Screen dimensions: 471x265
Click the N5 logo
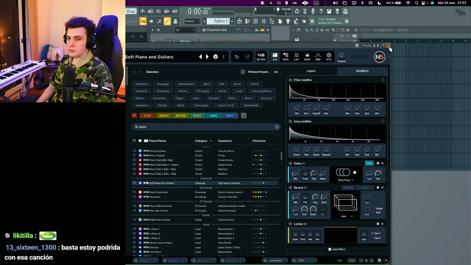[x=379, y=57]
